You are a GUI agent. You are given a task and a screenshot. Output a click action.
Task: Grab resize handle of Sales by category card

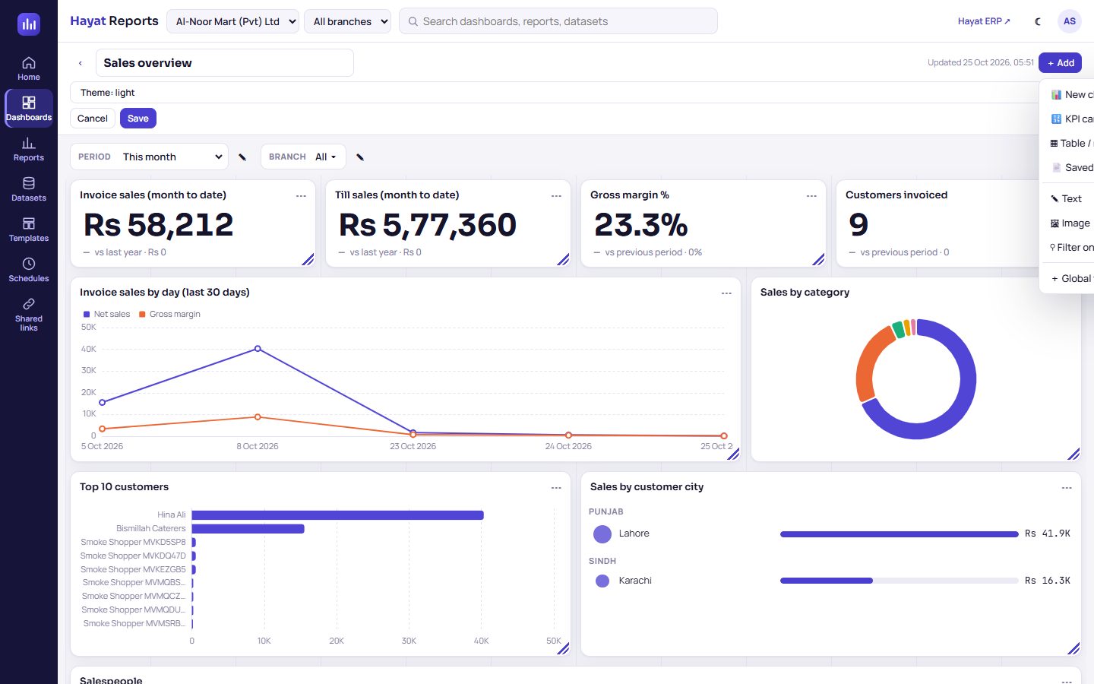click(x=1074, y=454)
